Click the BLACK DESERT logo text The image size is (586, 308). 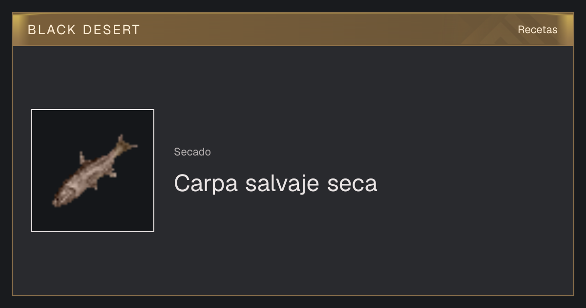point(84,30)
